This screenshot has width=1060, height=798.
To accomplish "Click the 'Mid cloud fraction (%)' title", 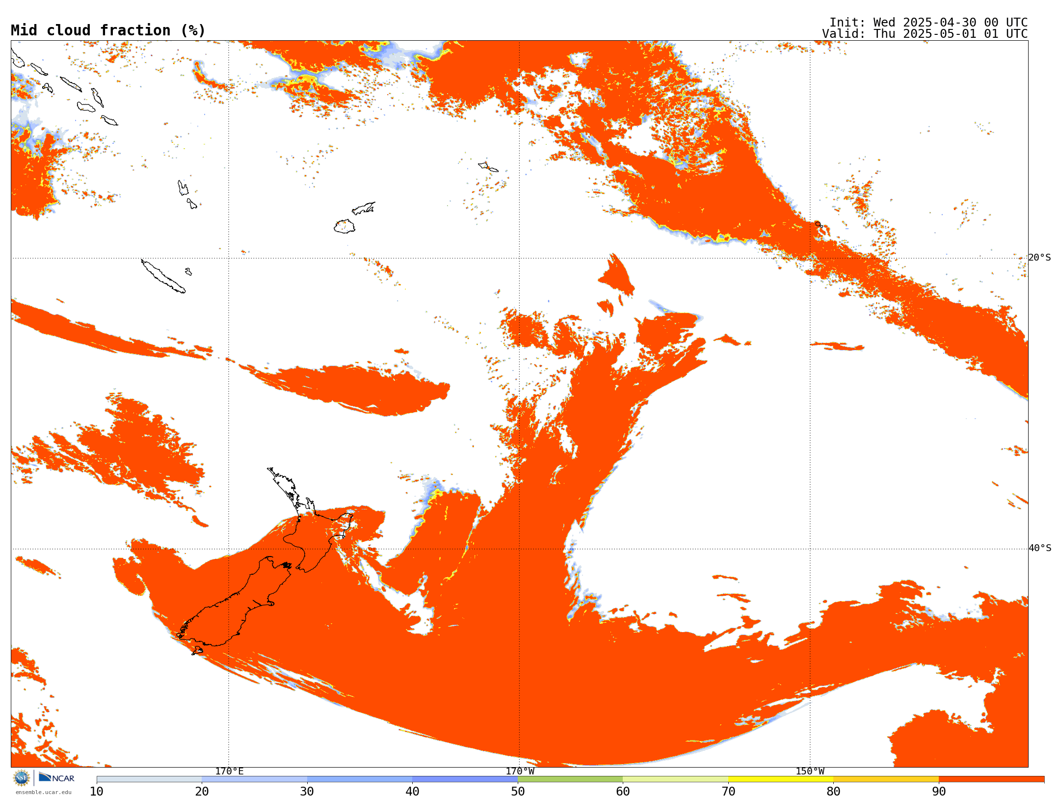I will (x=108, y=30).
